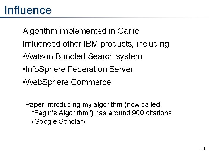Click the "(Google Scholar)" text
Viewport: 211px width, 158px height.
58,121
